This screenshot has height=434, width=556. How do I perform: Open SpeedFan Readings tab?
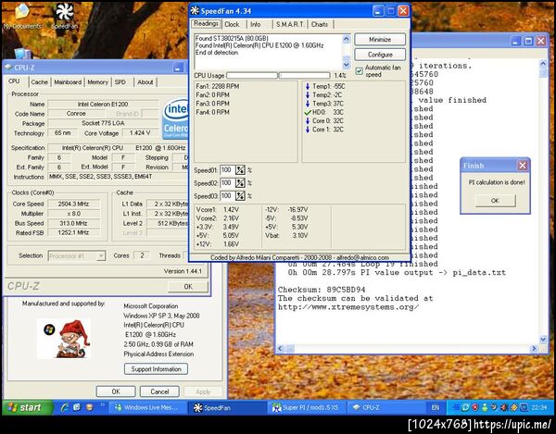[206, 24]
